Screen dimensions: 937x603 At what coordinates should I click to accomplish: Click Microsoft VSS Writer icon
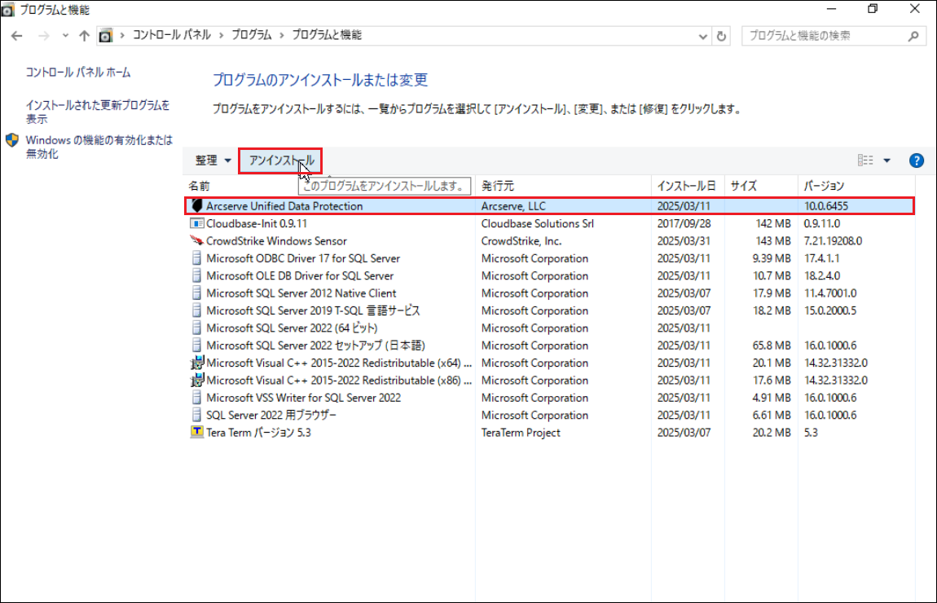pyautogui.click(x=196, y=398)
